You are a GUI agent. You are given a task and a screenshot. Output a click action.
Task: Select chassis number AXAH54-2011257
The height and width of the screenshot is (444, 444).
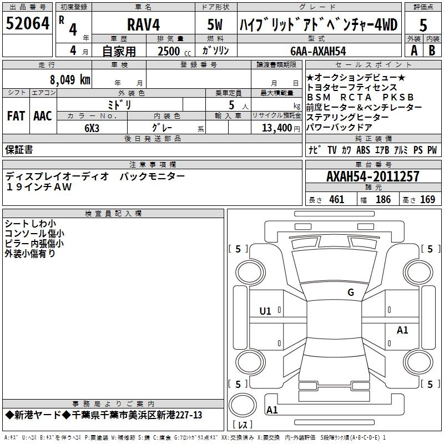pos(372,176)
